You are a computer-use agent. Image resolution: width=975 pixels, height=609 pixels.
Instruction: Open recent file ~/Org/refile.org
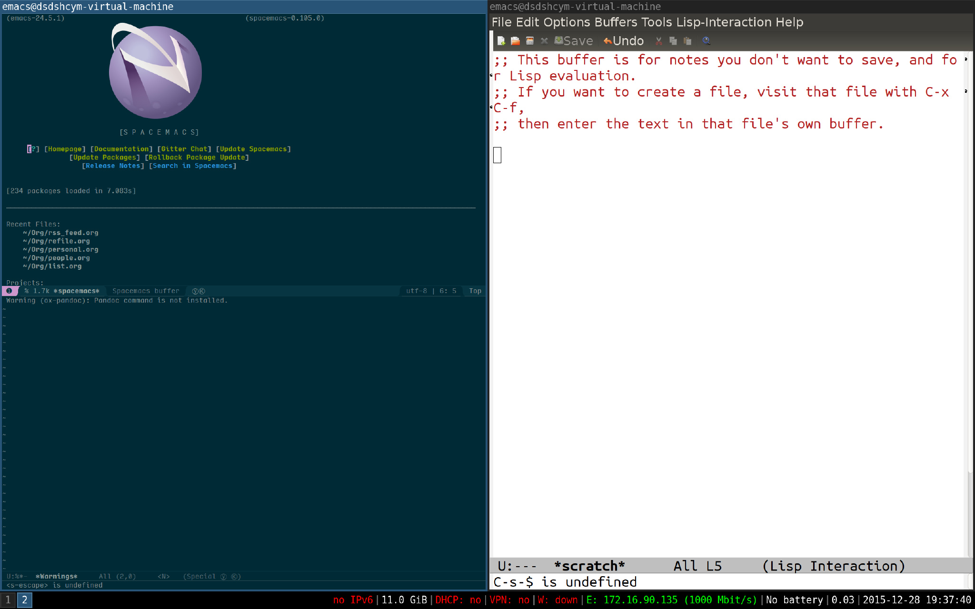click(x=56, y=241)
